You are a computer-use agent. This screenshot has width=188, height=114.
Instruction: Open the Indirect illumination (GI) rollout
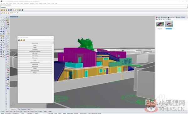(x=35, y=62)
